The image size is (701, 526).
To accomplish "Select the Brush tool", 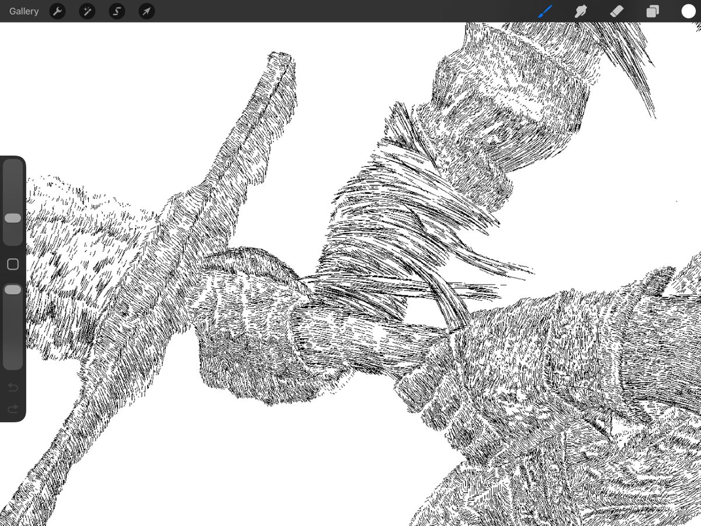I will (545, 11).
